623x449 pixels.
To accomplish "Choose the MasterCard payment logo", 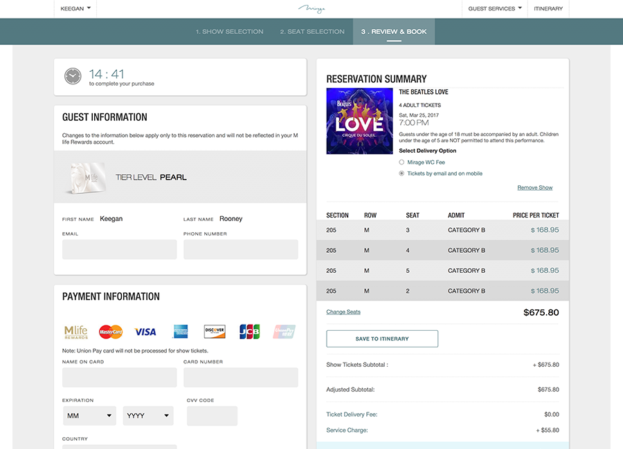I will pos(111,332).
